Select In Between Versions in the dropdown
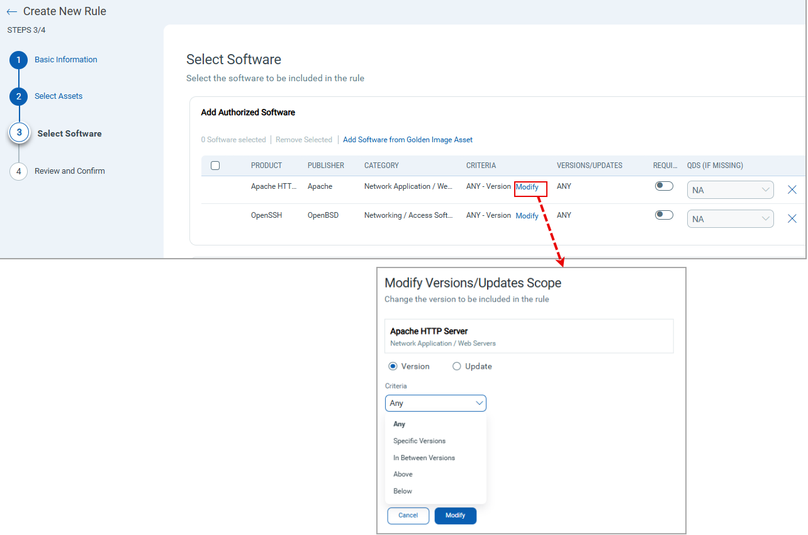This screenshot has height=535, width=808. [424, 458]
